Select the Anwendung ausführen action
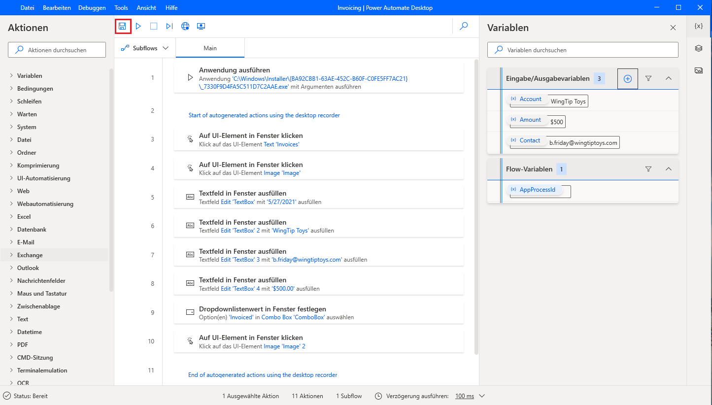Image resolution: width=712 pixels, height=405 pixels. pyautogui.click(x=319, y=78)
